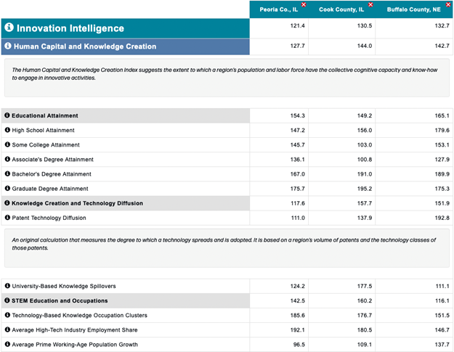Click Peoria Bachelor's Degree value 167.0
The image size is (454, 352).
[x=298, y=174]
